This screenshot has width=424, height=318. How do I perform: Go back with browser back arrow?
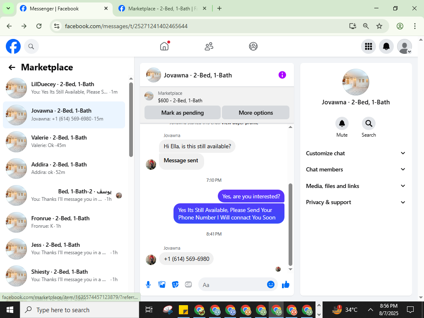pyautogui.click(x=9, y=26)
